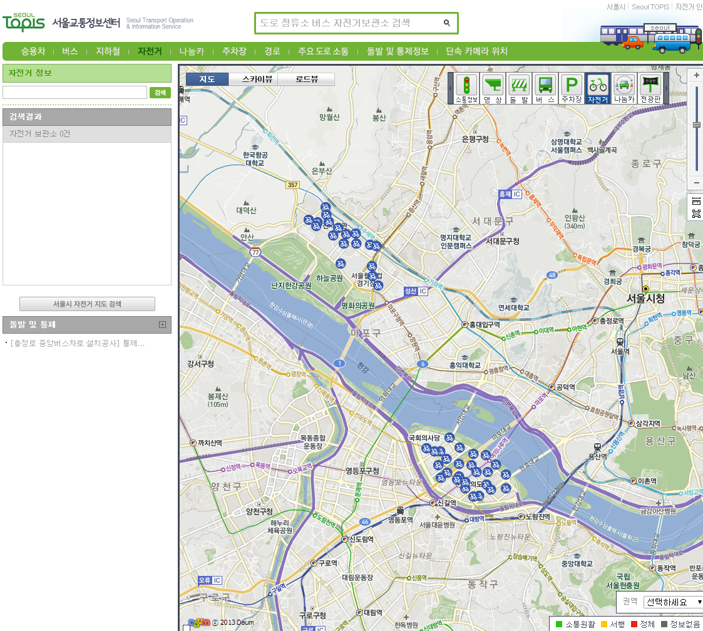
Task: Switch map view to 로드뷰
Action: coord(306,80)
